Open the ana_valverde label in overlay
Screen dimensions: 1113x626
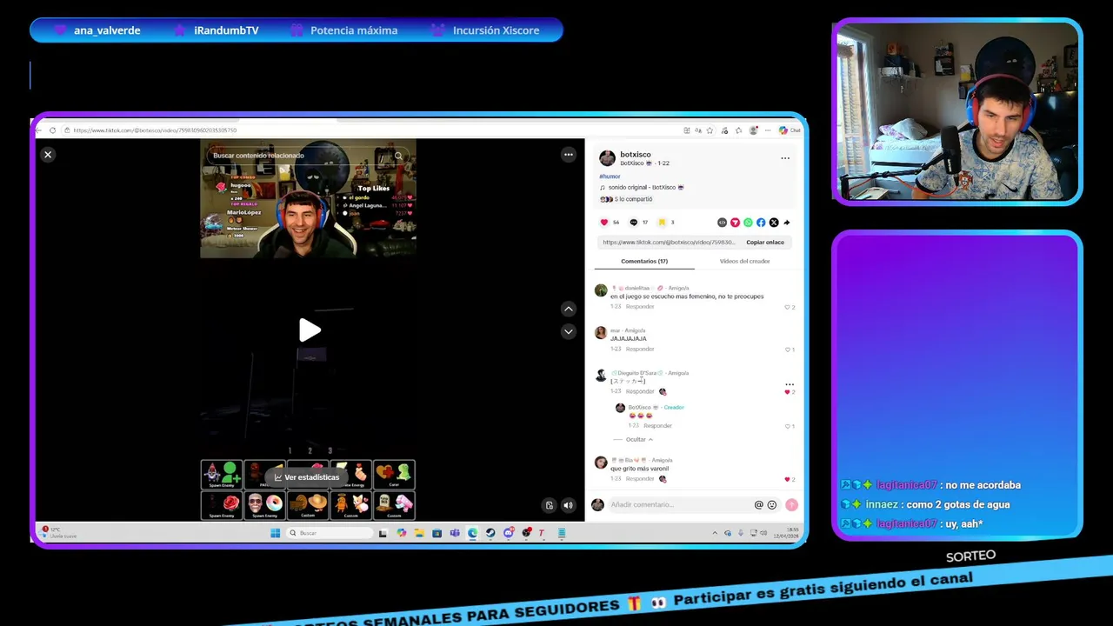[x=107, y=30]
